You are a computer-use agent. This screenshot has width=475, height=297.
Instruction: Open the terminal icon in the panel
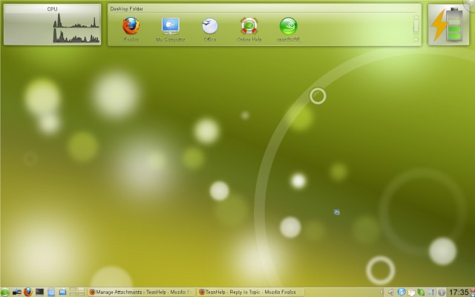[39, 292]
